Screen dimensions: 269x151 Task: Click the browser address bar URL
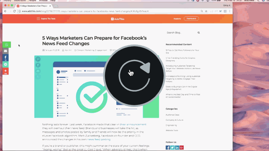coord(85,11)
